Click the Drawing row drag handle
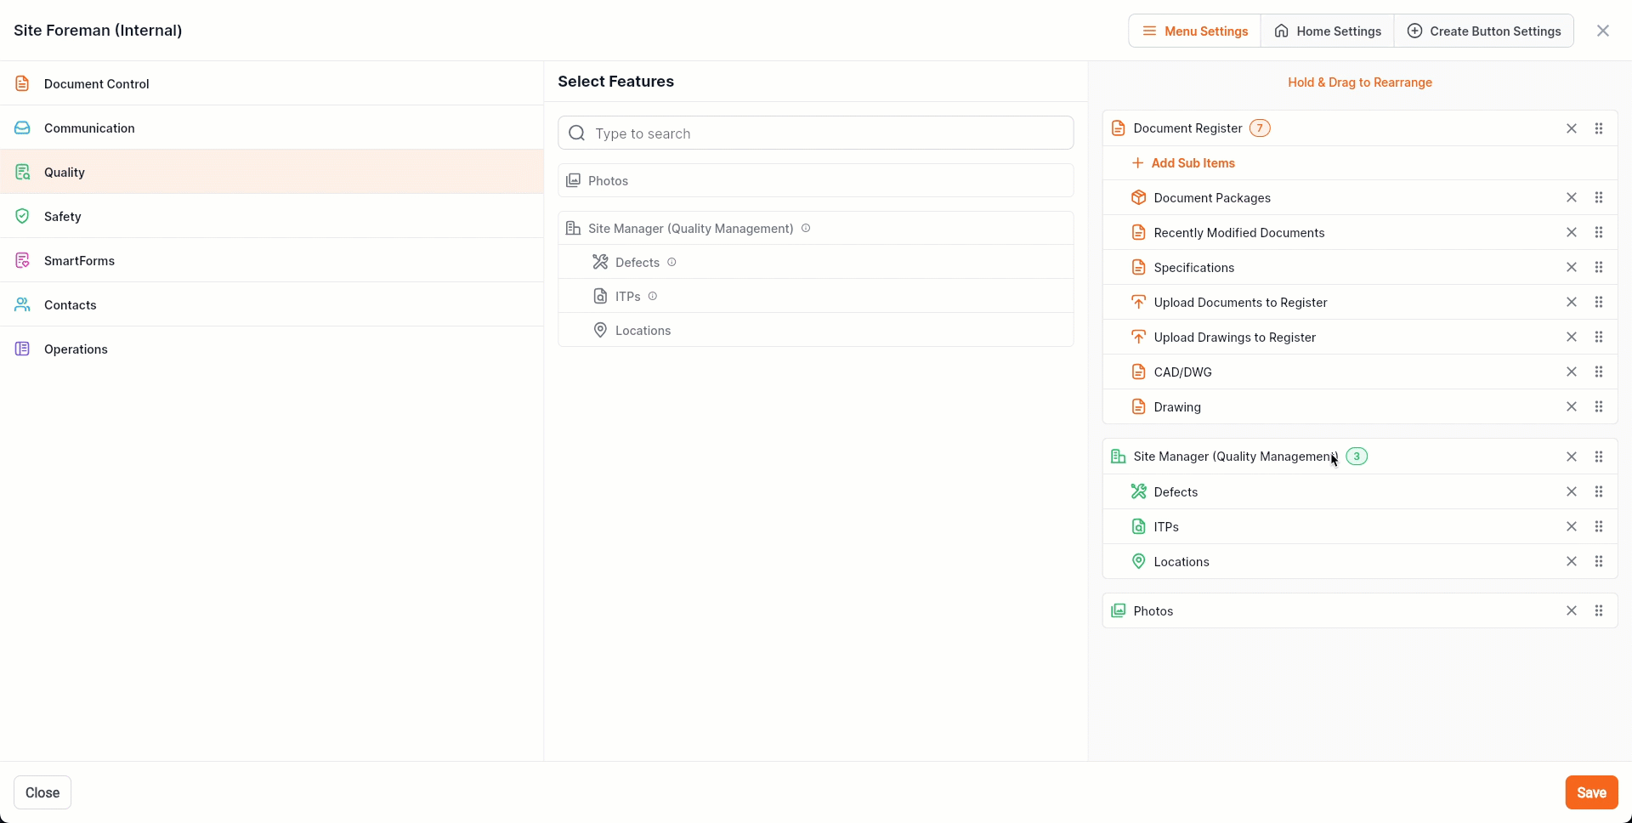This screenshot has width=1632, height=823. (x=1598, y=406)
